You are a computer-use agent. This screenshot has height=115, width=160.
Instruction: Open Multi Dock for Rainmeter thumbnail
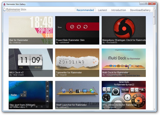coord(124,63)
